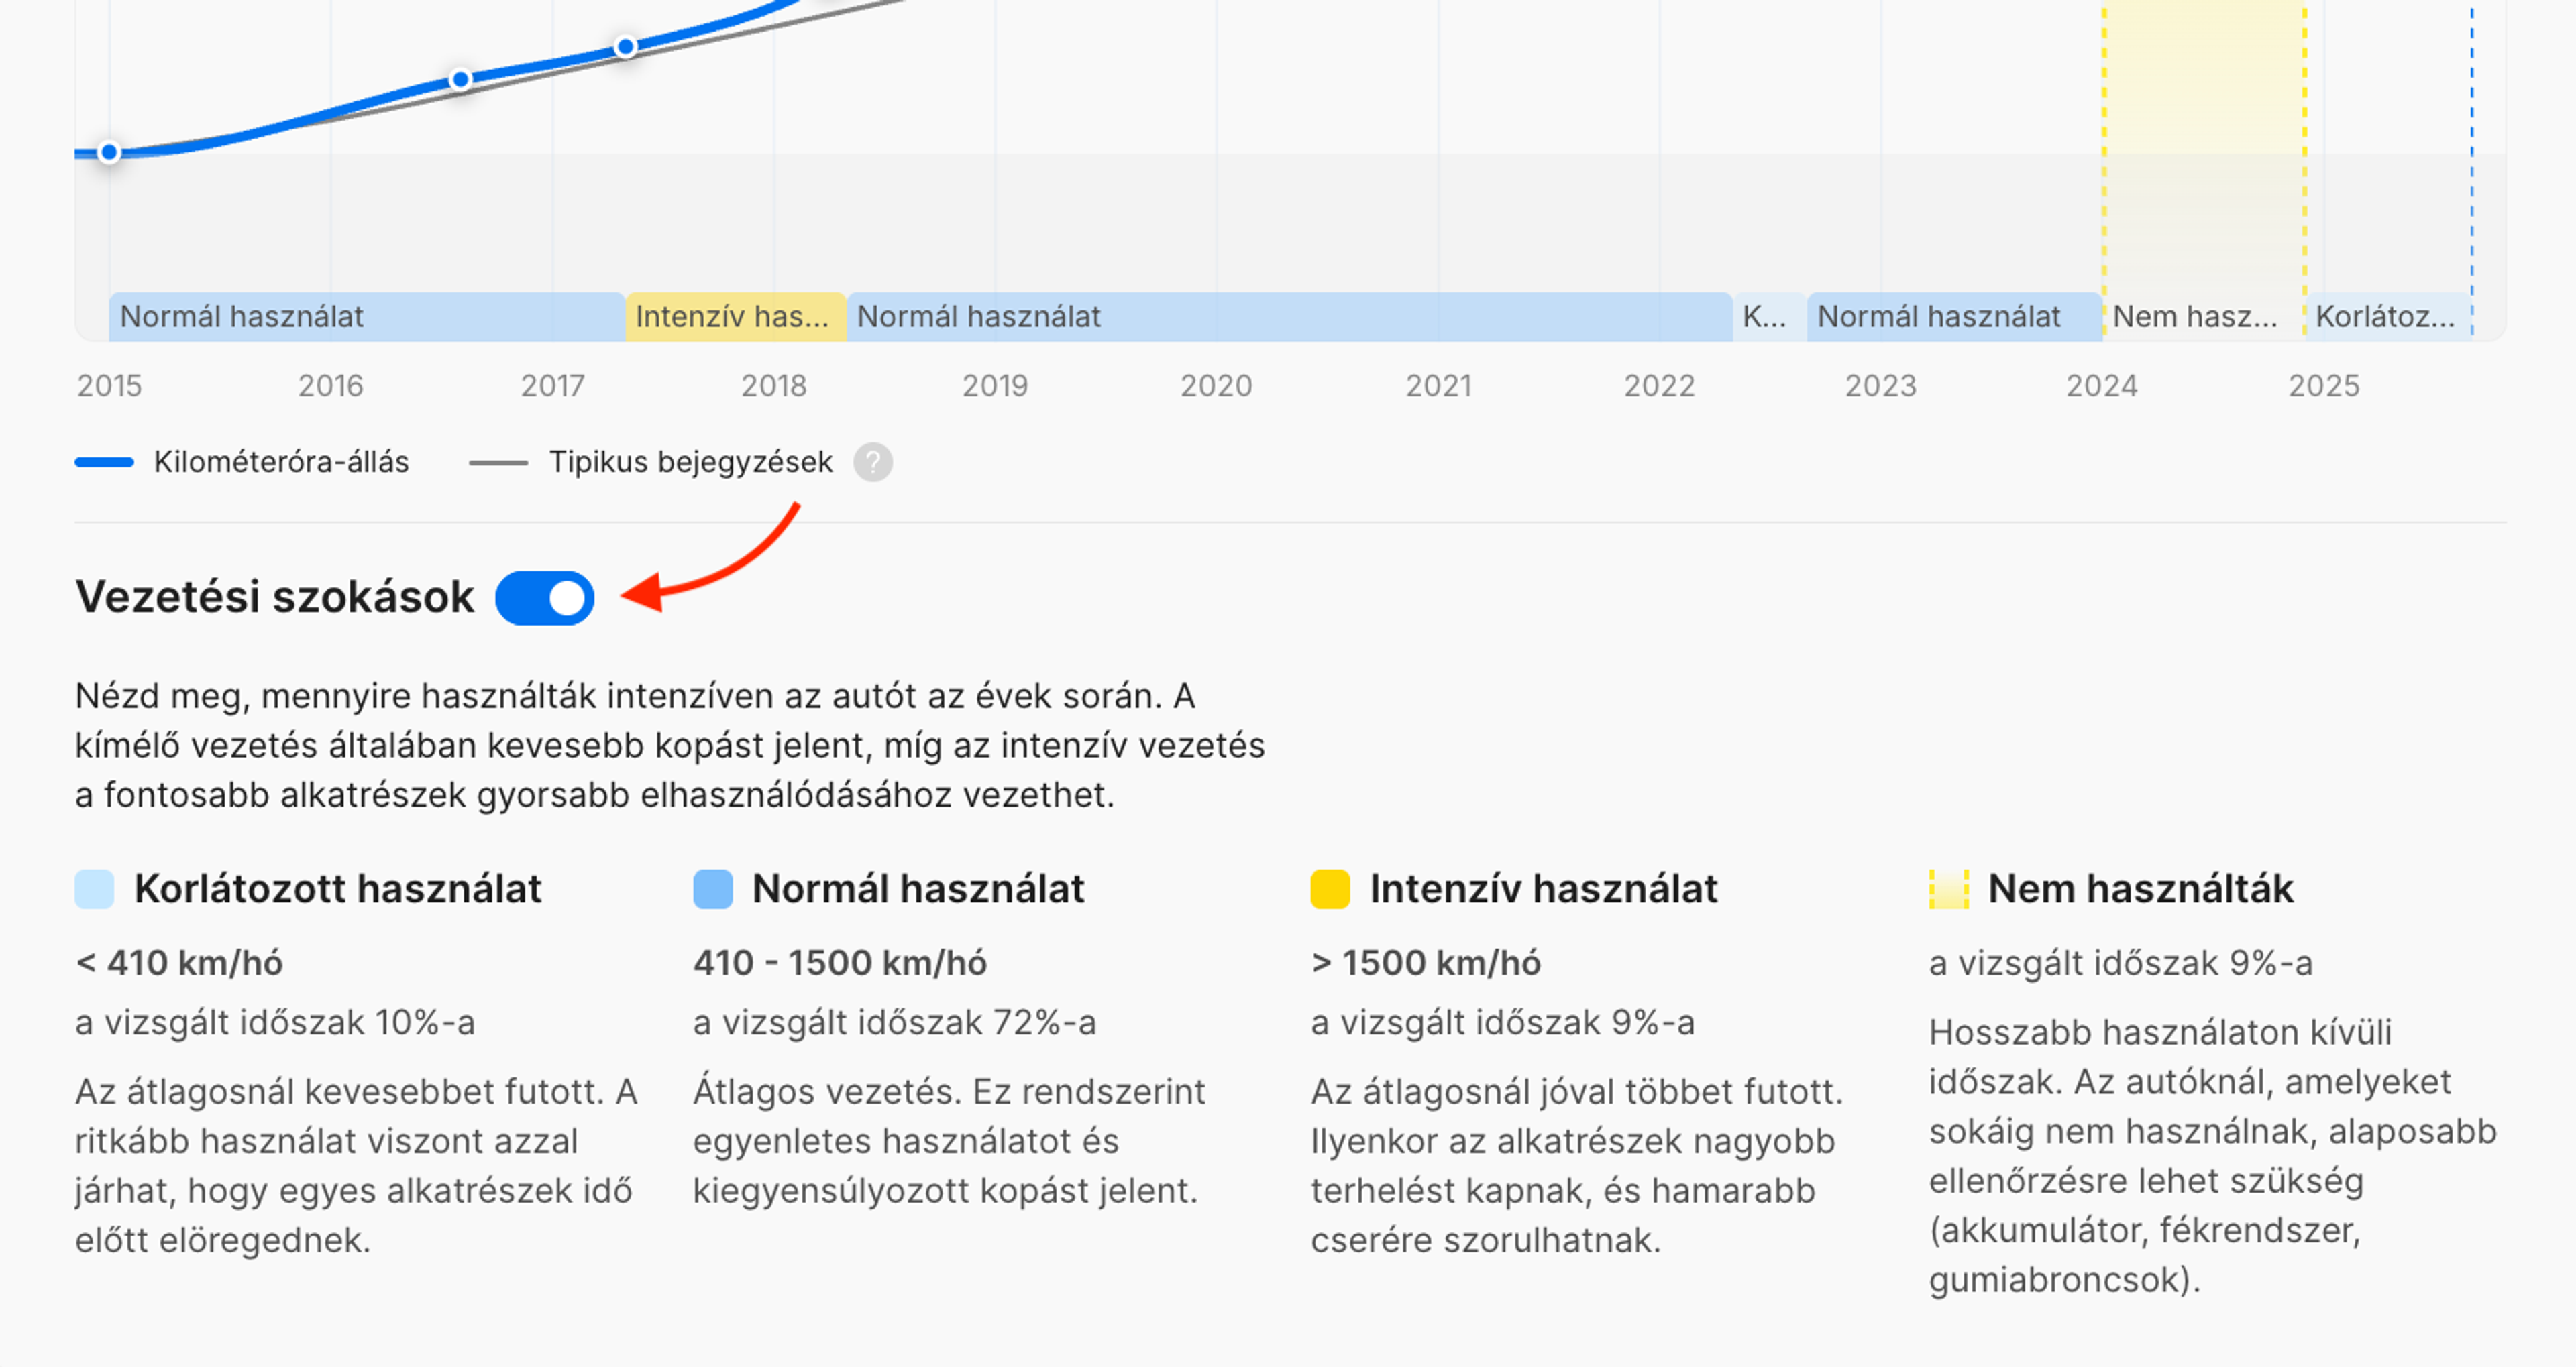
Task: Click the Normál használat blue swatch
Action: (712, 888)
